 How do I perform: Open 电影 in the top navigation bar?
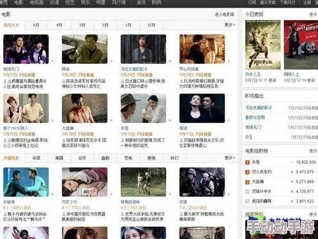(19, 3)
